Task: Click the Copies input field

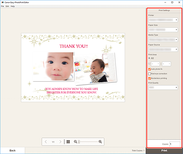Action: click(x=175, y=144)
